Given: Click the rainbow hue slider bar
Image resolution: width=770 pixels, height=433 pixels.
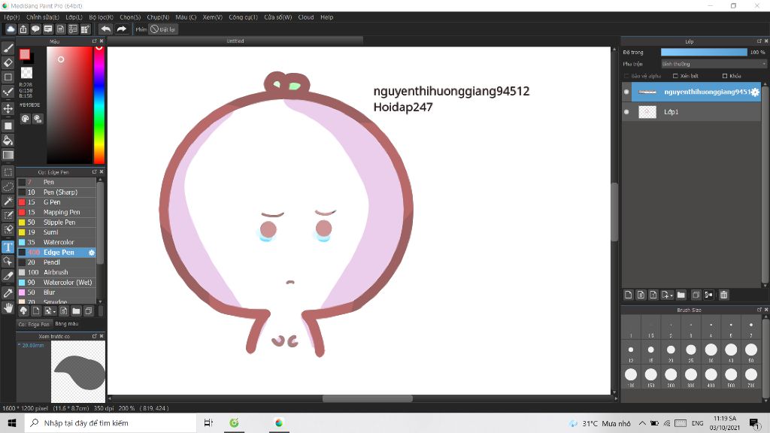Looking at the screenshot, I should pos(99,105).
